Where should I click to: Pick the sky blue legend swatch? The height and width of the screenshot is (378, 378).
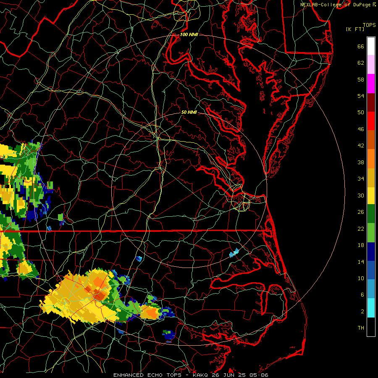371,289
